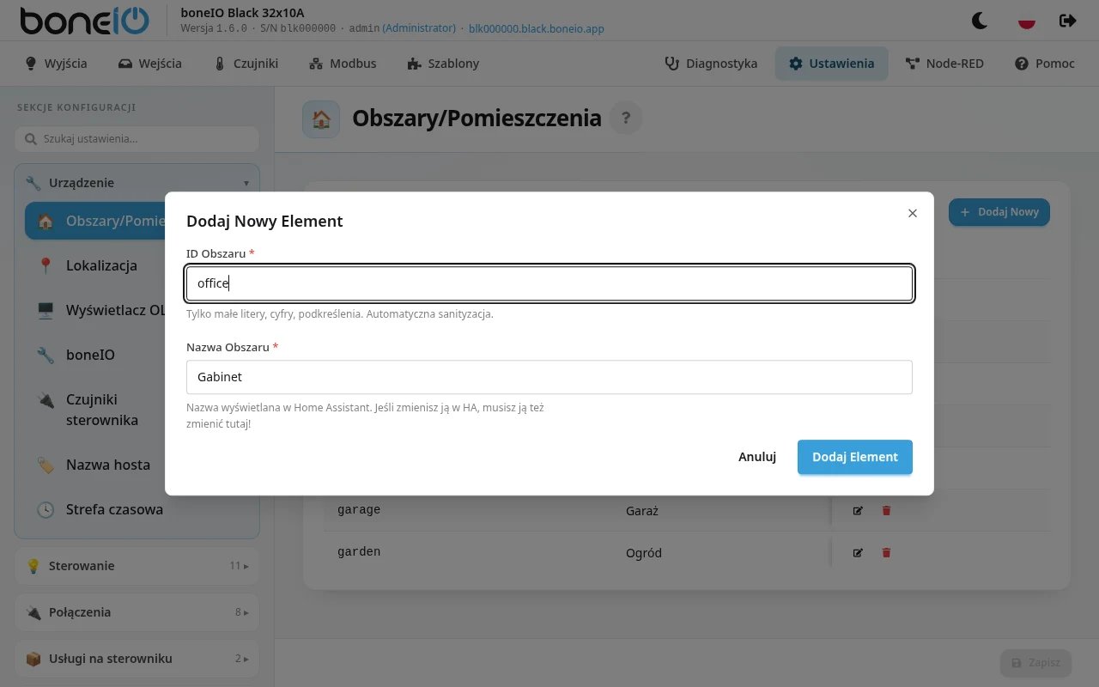Screen dimensions: 1099x687
Task: Click edit icon for garden row
Action: (858, 552)
